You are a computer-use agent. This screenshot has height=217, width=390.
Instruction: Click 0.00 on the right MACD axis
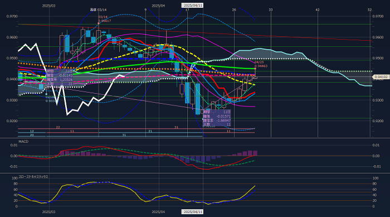[376, 156]
